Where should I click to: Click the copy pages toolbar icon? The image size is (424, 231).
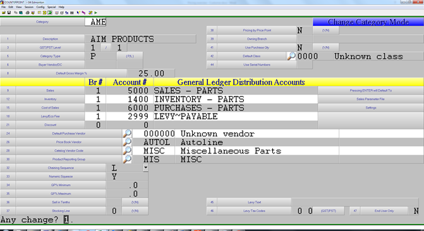[16, 13]
